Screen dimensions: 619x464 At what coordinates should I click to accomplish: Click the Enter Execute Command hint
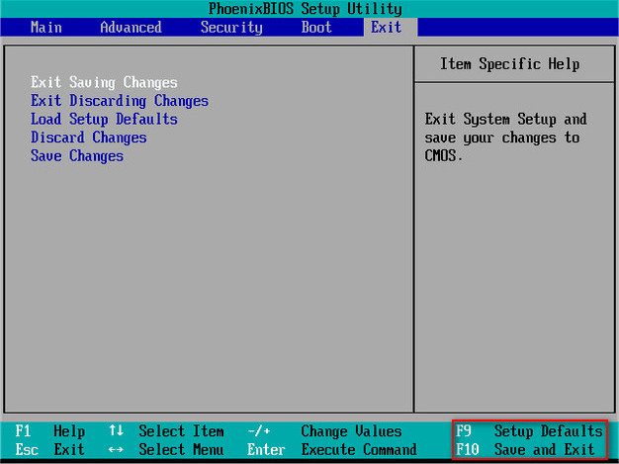click(331, 450)
